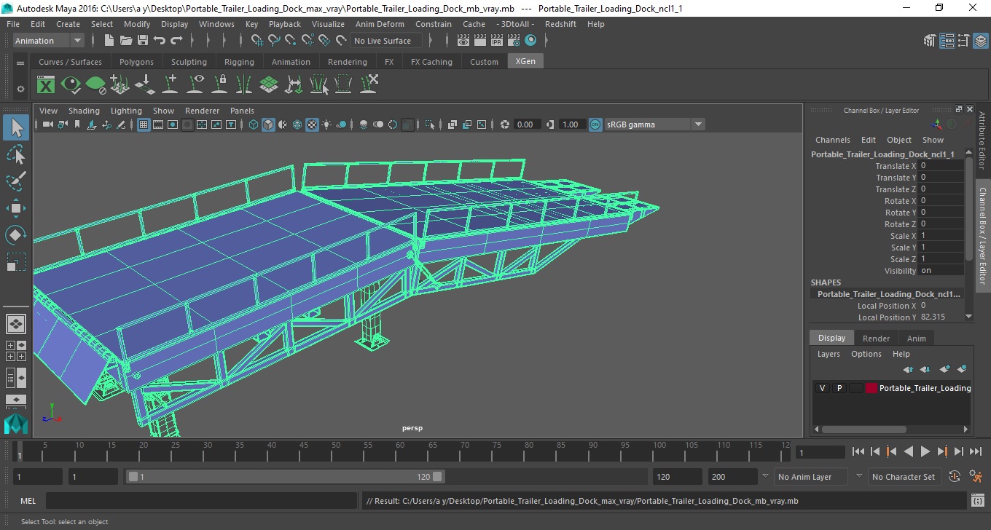Select the Move tool in toolbox
991x530 pixels.
click(x=16, y=208)
